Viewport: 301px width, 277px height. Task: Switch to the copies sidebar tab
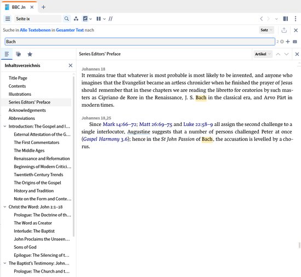[x=18, y=54]
